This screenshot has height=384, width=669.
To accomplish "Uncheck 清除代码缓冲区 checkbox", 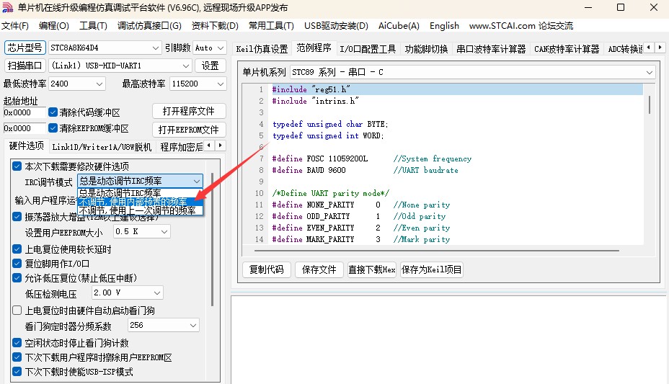I will (x=53, y=112).
